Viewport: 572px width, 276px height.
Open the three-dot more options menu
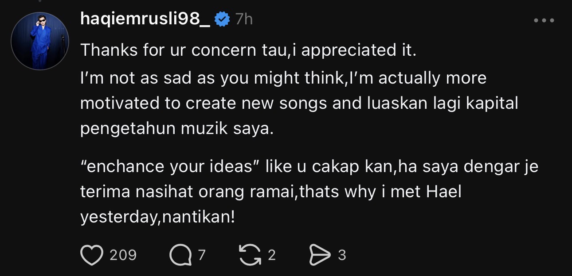tap(544, 20)
